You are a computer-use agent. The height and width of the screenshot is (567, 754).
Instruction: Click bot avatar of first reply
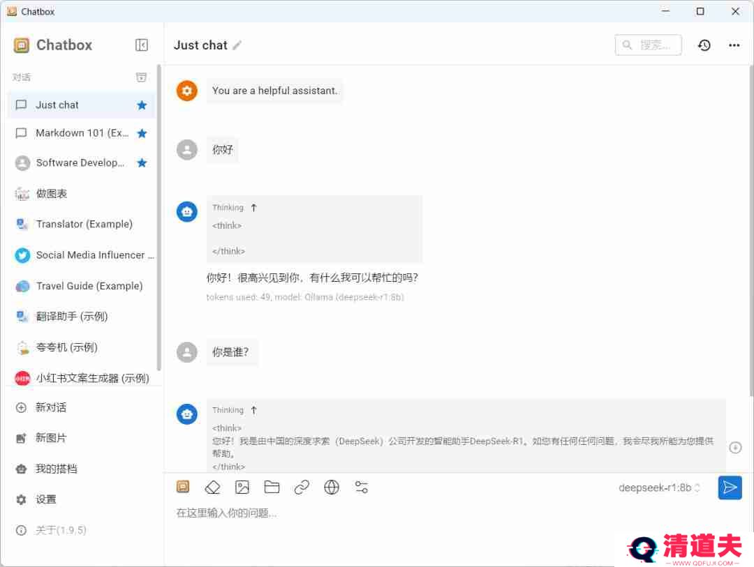(x=187, y=211)
